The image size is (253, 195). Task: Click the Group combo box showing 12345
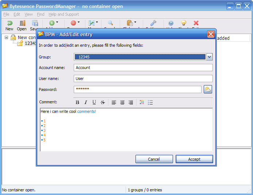tap(143, 57)
